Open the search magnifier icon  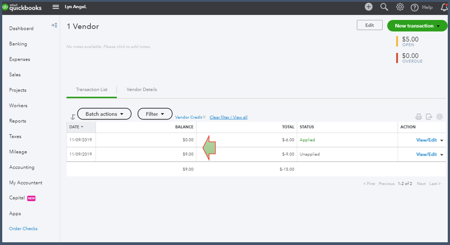click(384, 7)
